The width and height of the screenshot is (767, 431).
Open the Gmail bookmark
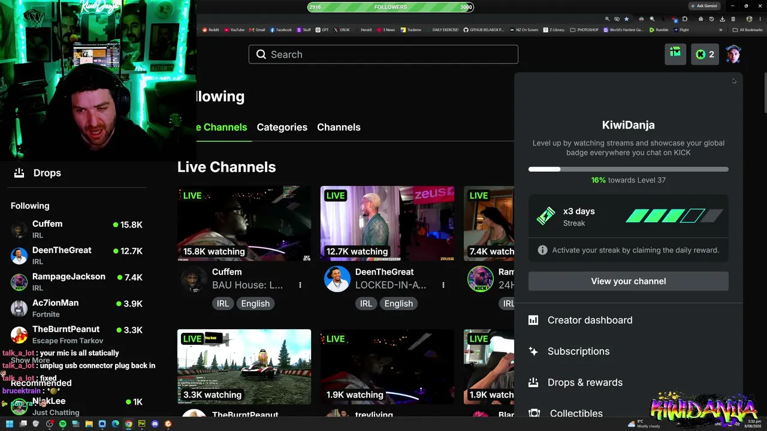[x=257, y=30]
